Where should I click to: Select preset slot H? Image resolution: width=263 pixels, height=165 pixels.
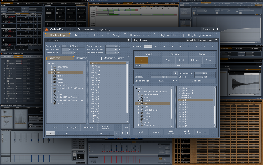(109, 133)
